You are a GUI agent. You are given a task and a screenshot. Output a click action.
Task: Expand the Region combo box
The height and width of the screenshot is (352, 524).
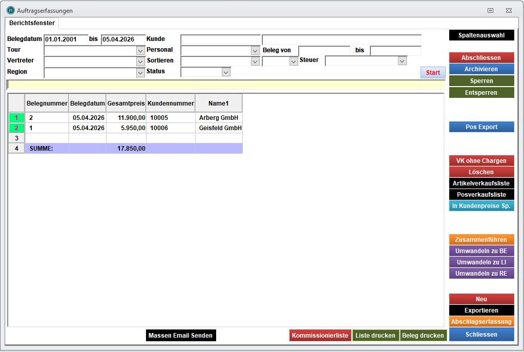140,73
